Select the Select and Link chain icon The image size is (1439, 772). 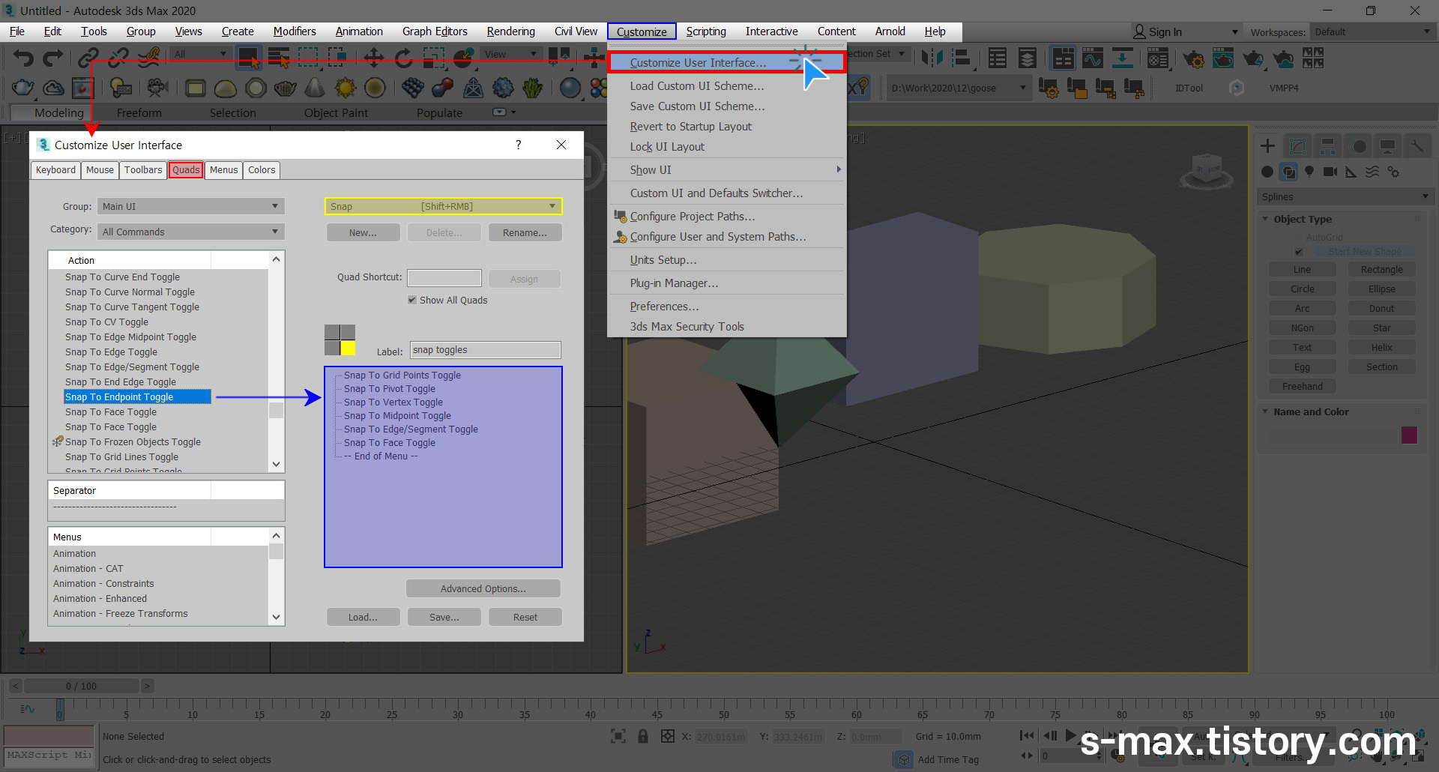tap(88, 58)
